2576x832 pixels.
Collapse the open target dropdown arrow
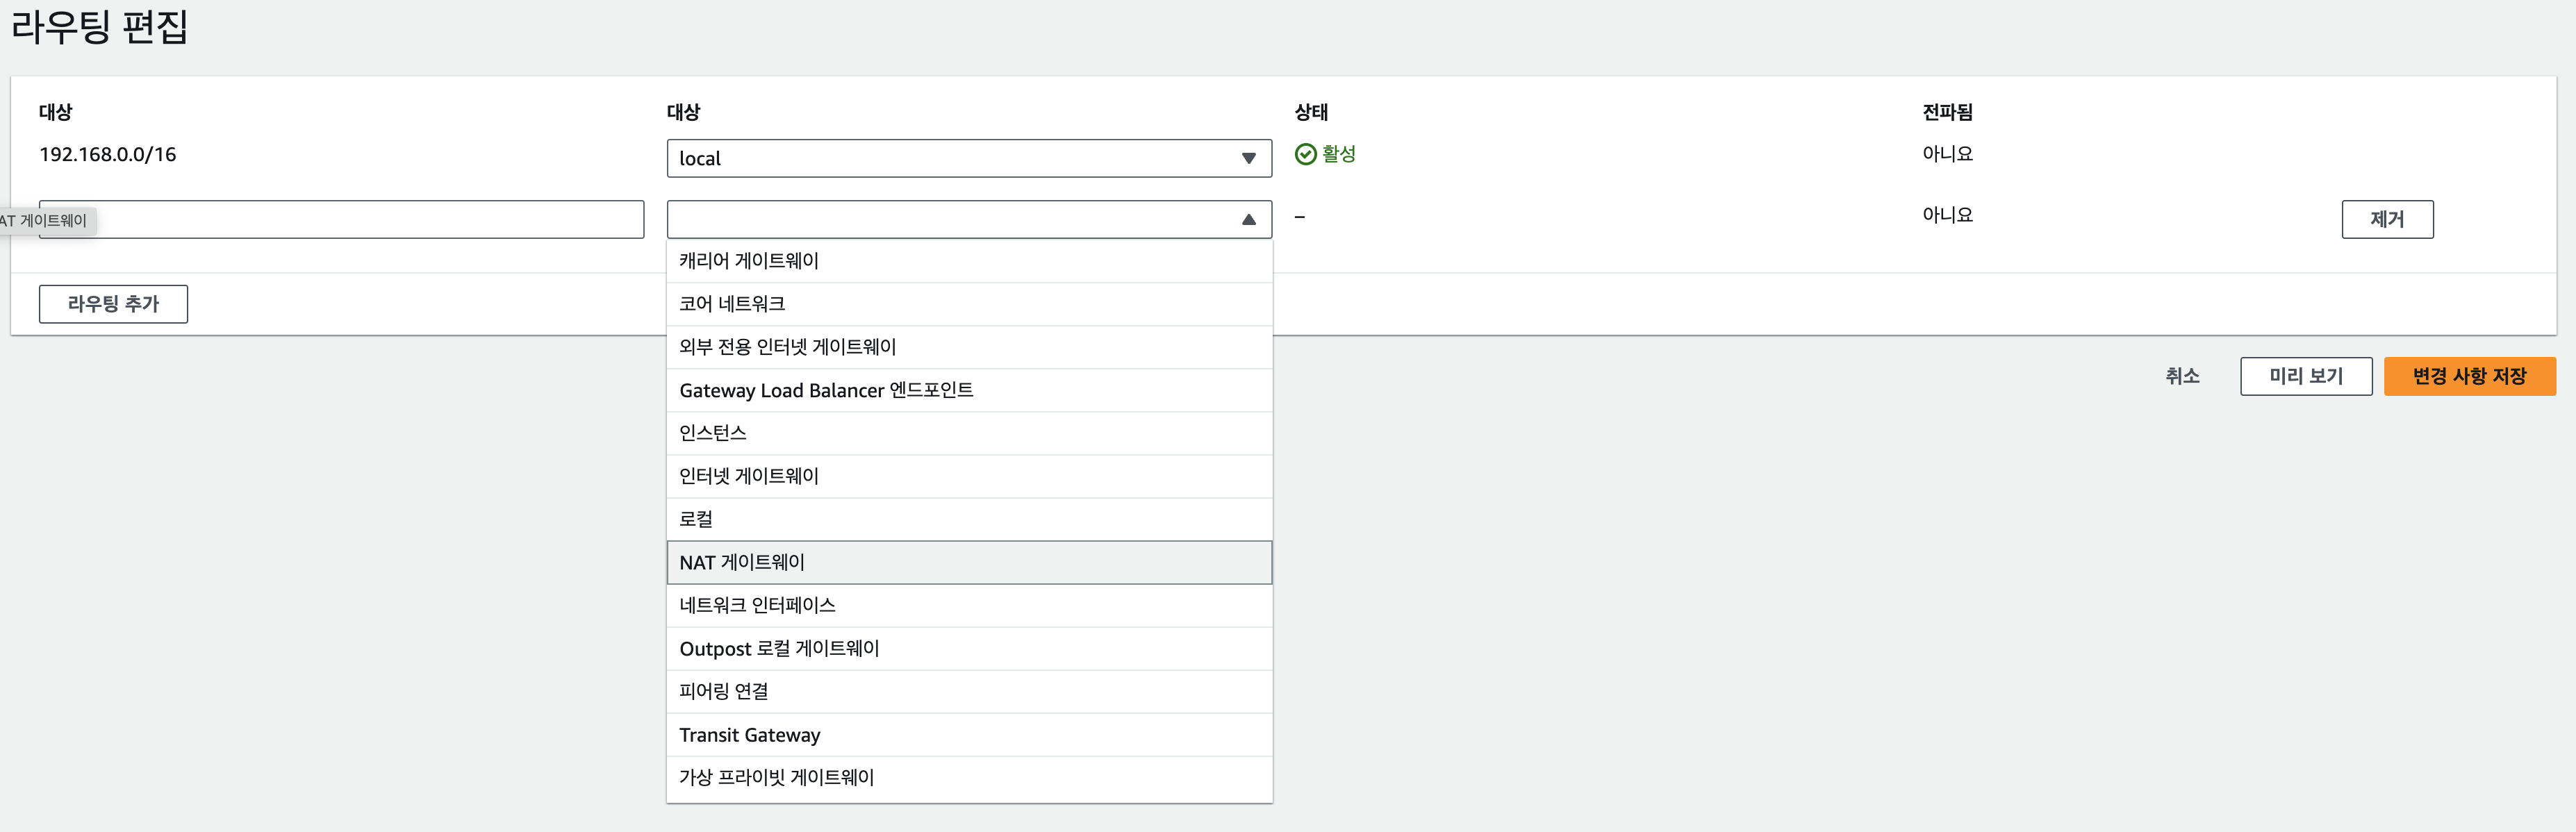(x=1248, y=220)
